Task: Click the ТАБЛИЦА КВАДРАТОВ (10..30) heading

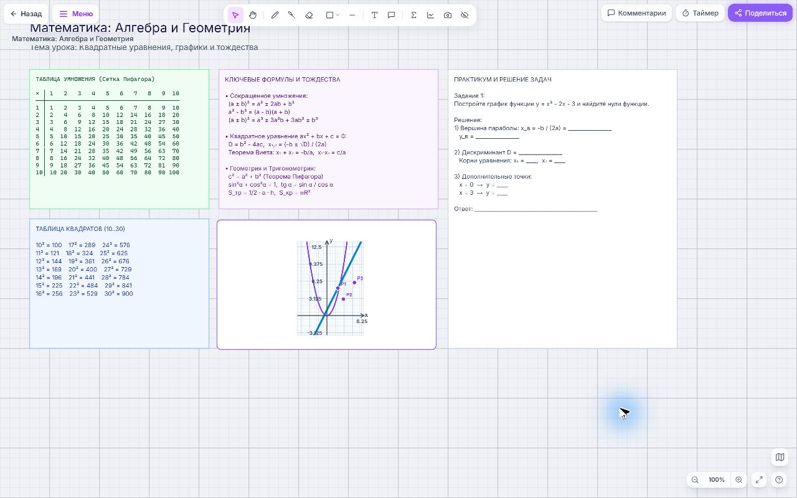Action: coord(80,229)
